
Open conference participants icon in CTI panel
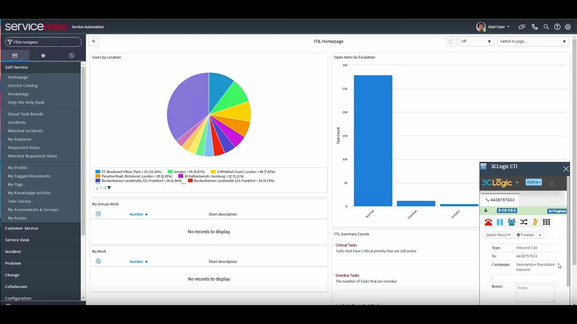point(512,222)
